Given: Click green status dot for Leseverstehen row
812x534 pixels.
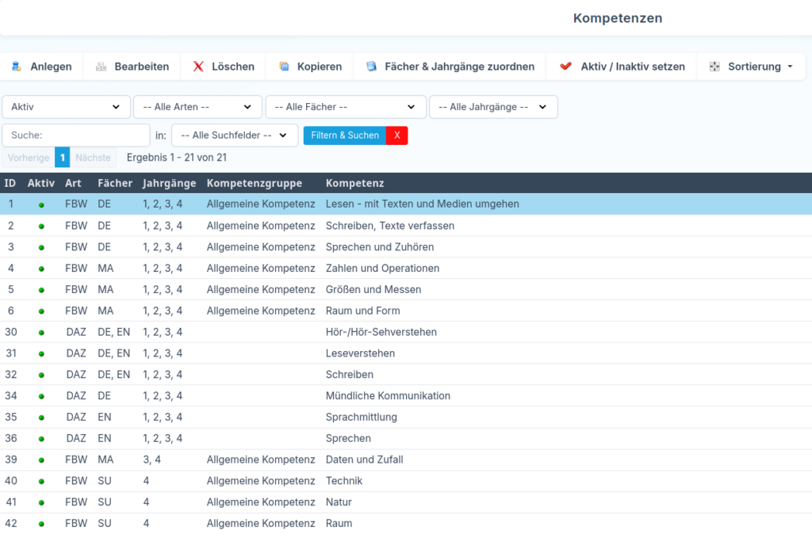Looking at the screenshot, I should 41,354.
